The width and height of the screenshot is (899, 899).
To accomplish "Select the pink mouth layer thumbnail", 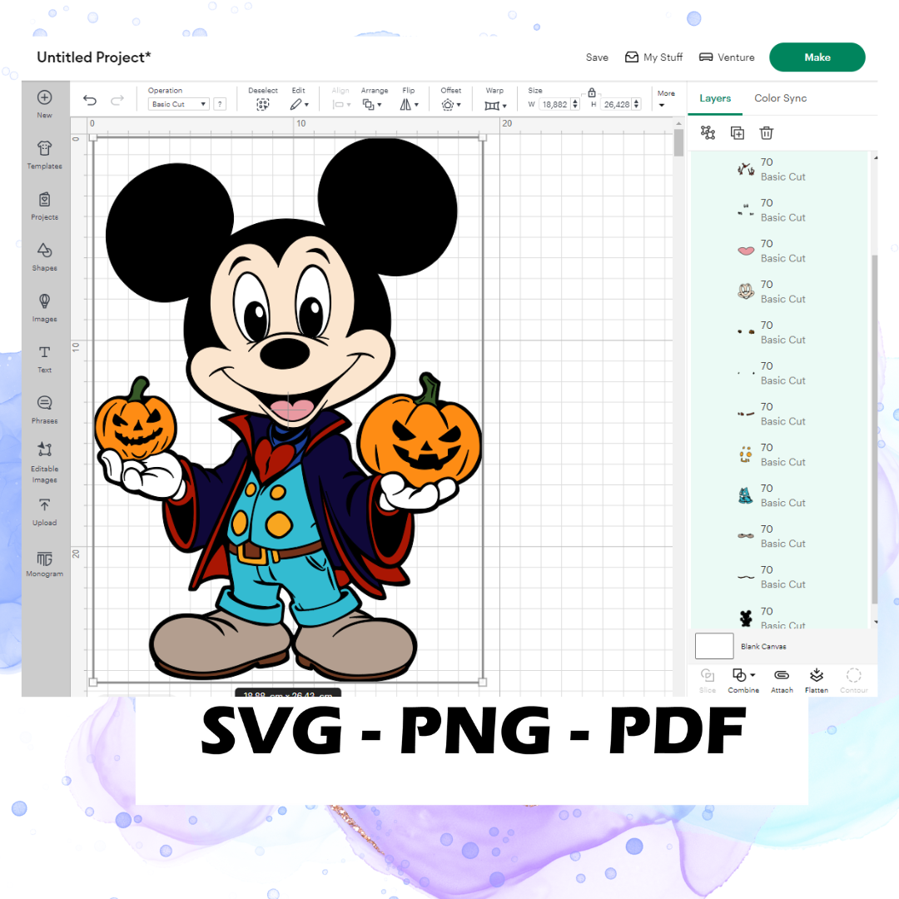I will tap(745, 251).
